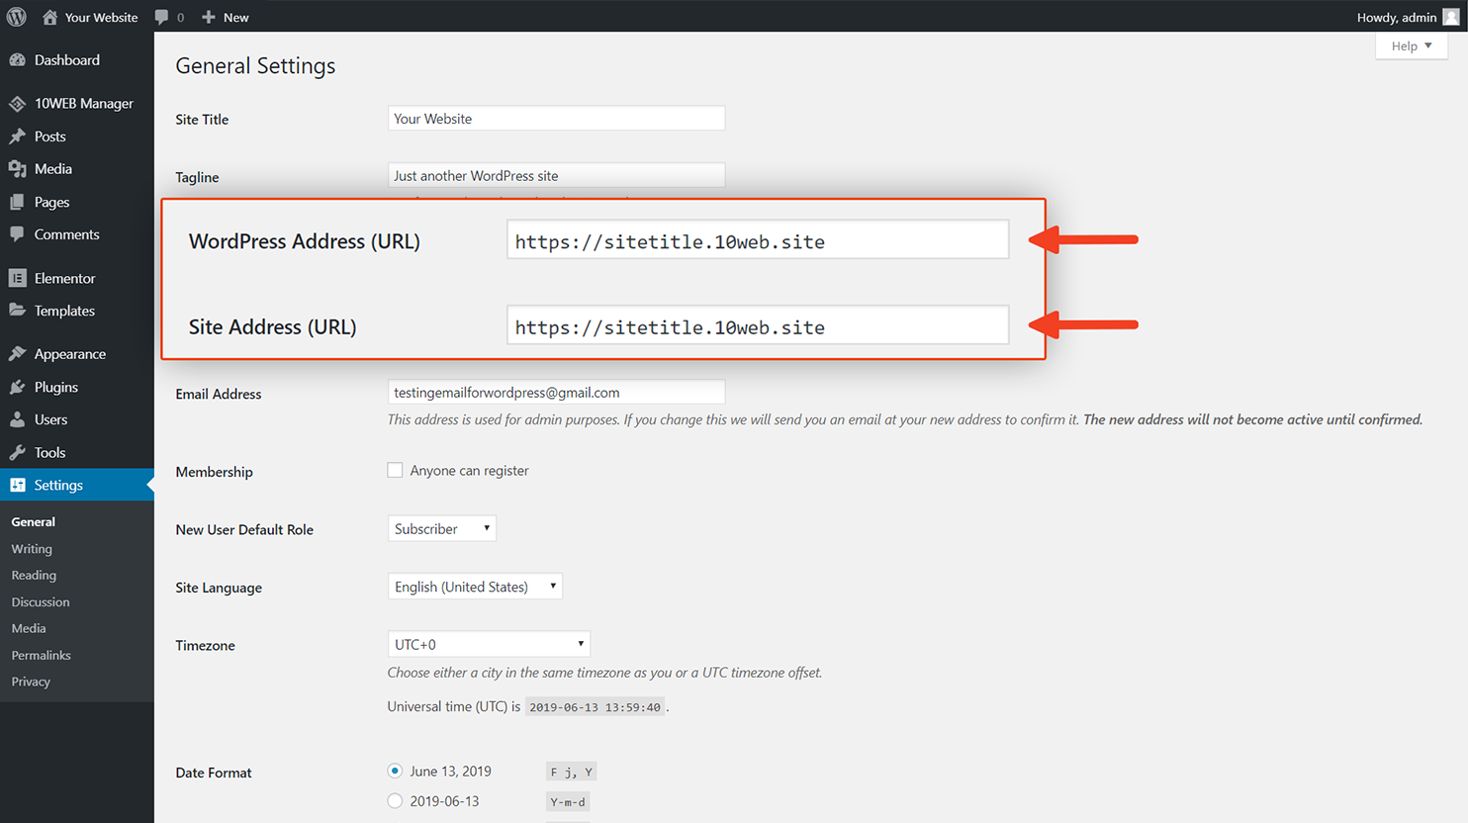This screenshot has width=1468, height=823.
Task: Click the Tools wrench icon
Action: (17, 452)
